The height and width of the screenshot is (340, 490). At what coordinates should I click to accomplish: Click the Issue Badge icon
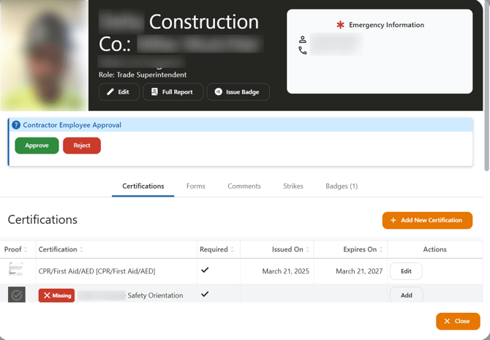(x=219, y=91)
